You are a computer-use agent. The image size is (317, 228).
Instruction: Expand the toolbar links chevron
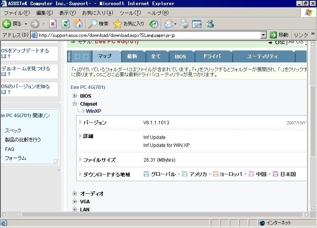(x=313, y=34)
